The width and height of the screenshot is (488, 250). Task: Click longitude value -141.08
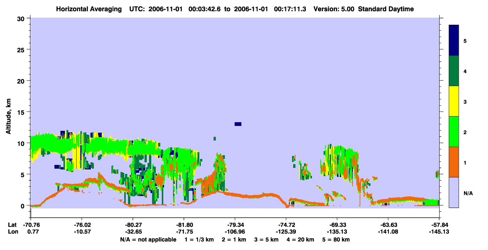click(x=388, y=232)
